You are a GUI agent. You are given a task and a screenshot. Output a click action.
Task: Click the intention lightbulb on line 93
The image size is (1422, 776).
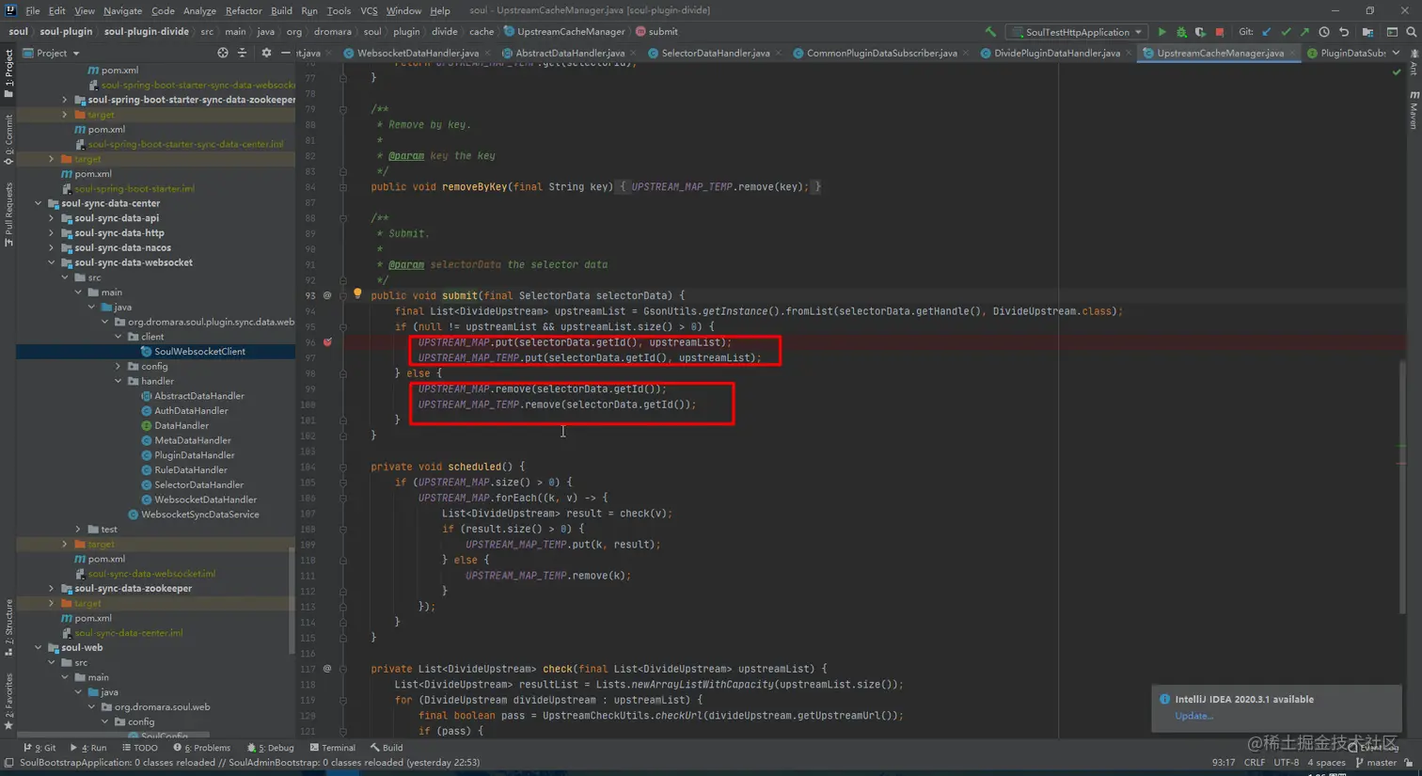click(357, 294)
